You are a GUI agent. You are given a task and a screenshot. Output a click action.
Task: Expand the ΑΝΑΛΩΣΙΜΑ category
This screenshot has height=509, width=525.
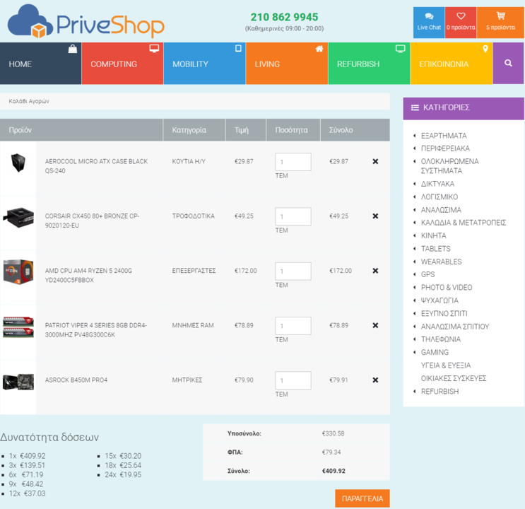coord(441,210)
